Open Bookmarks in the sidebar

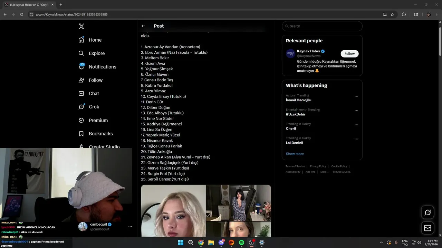96,134
